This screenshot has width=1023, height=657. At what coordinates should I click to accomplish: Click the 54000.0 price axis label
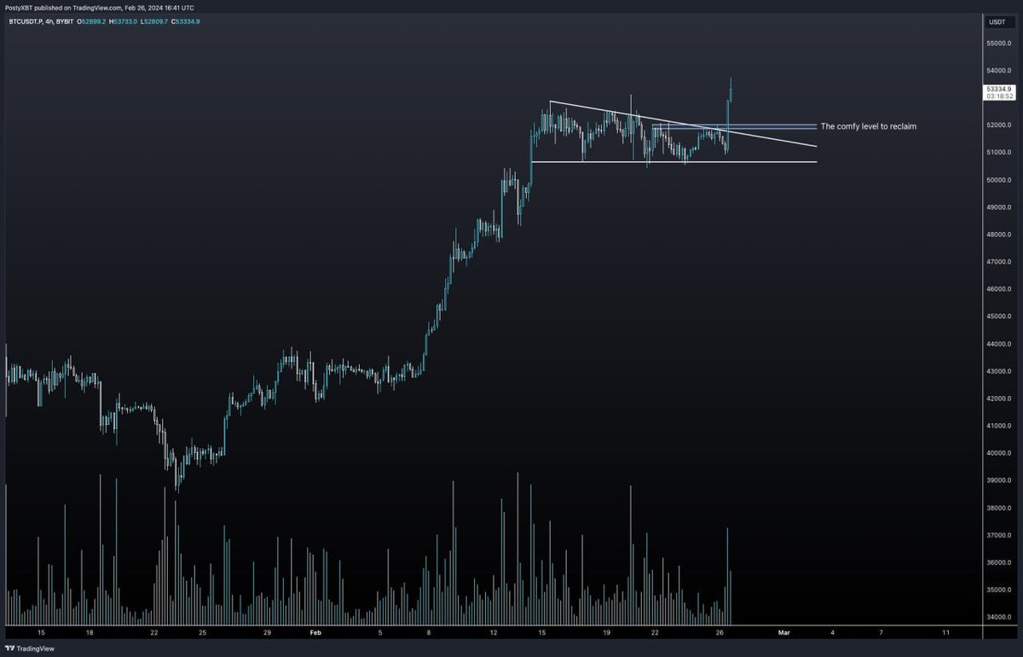(999, 71)
